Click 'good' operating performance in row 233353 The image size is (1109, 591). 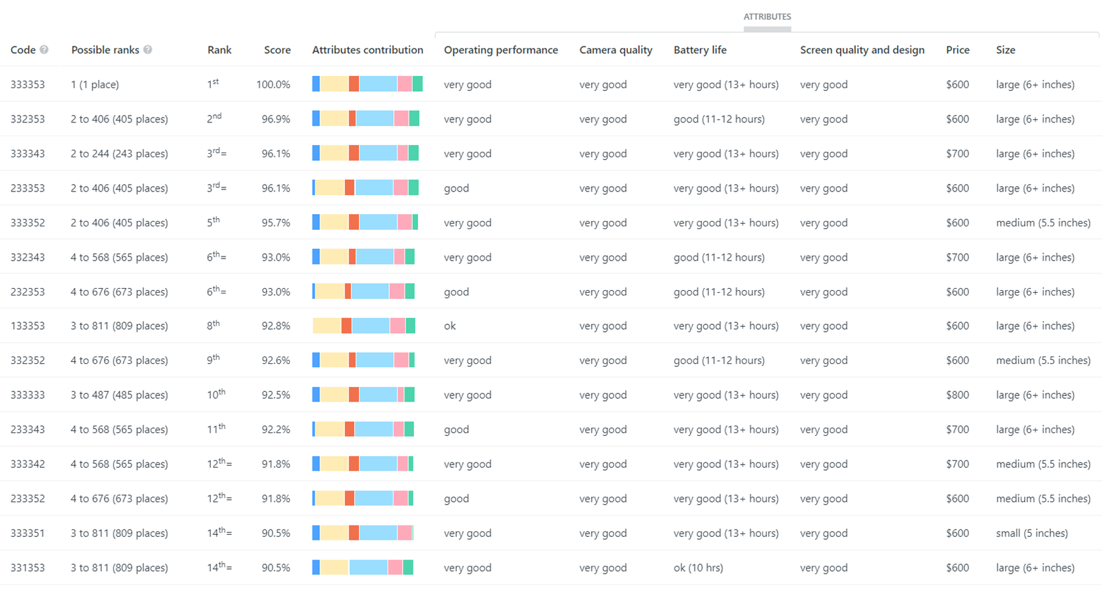pos(456,188)
